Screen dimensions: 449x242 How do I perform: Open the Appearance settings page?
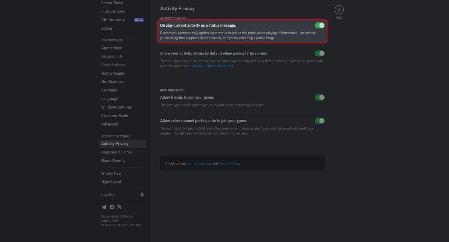pyautogui.click(x=112, y=48)
